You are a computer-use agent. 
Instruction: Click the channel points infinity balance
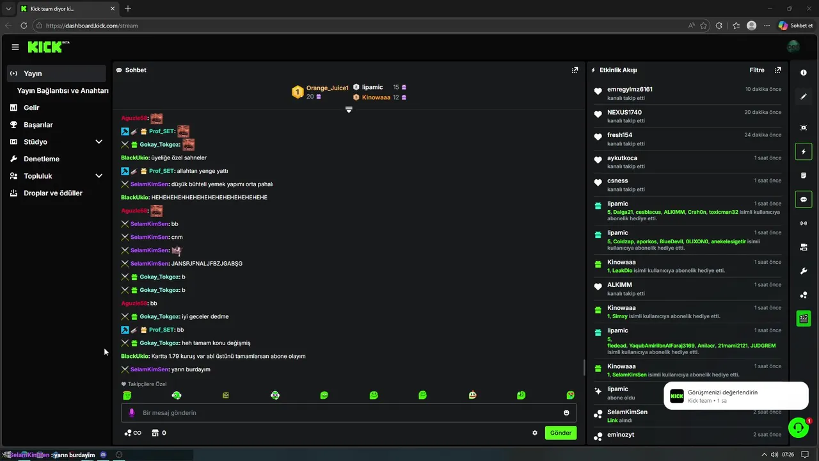click(x=132, y=433)
